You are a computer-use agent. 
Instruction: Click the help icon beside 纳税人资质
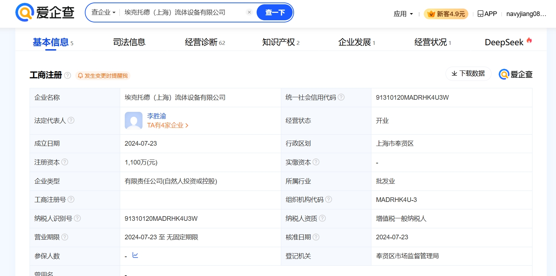click(322, 218)
